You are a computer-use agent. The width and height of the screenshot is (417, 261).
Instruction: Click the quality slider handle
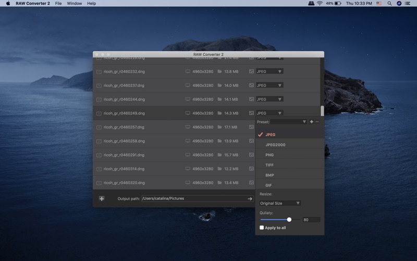[289, 220]
